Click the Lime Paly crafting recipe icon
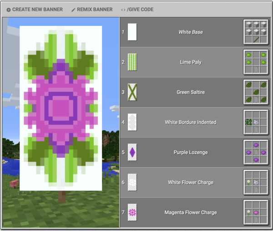273x231 pixels. coord(257,62)
